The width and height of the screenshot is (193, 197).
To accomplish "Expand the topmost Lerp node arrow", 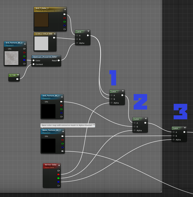I will point(88,31).
